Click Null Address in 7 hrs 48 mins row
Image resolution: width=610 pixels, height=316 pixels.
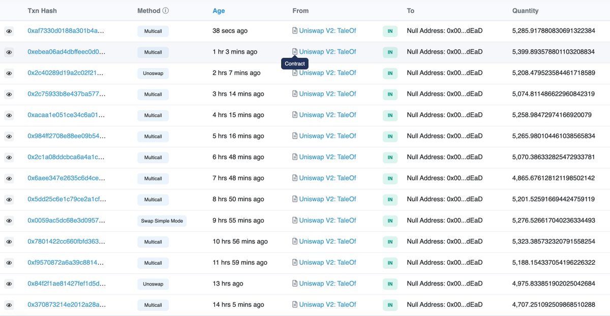coord(445,178)
